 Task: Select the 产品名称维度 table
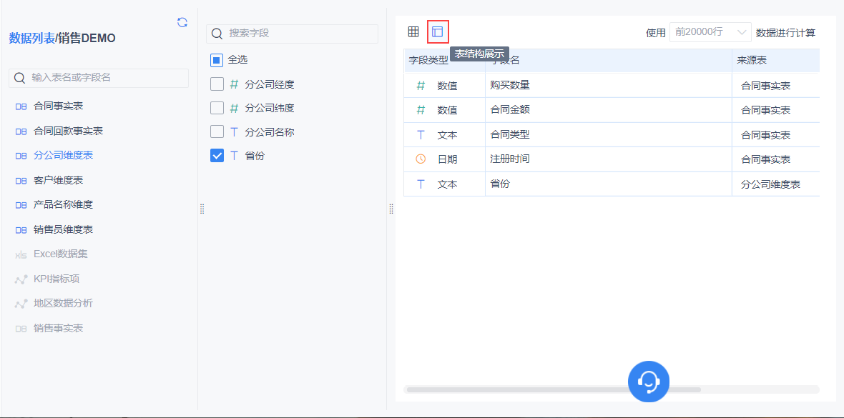pos(63,204)
